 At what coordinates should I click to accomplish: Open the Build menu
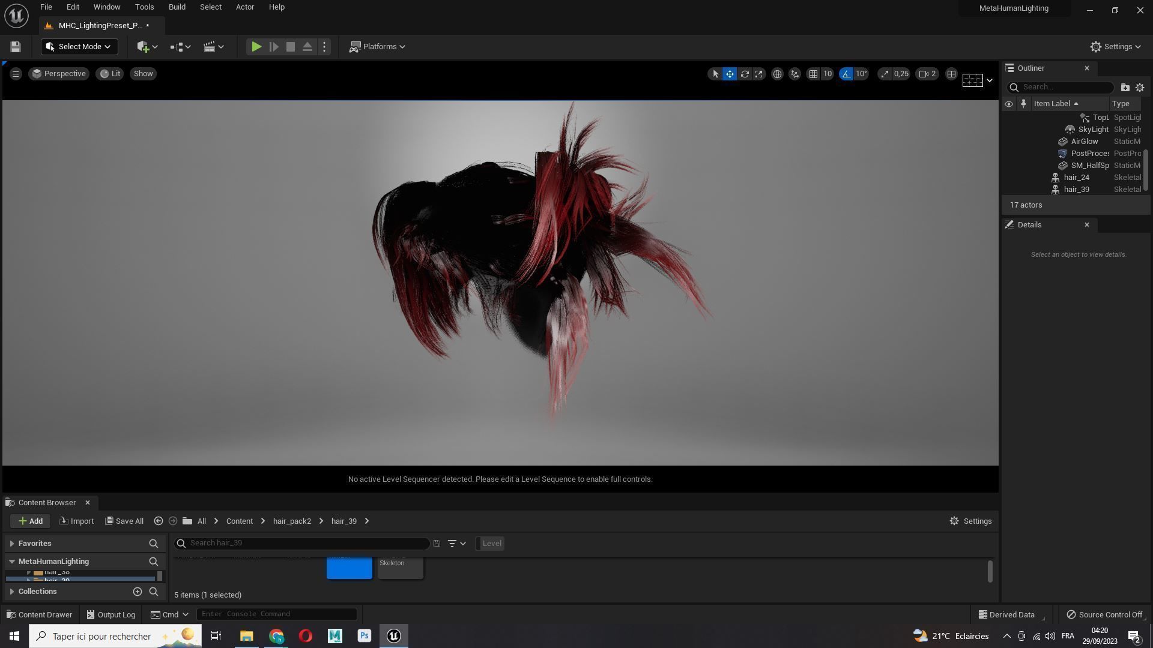(x=177, y=7)
